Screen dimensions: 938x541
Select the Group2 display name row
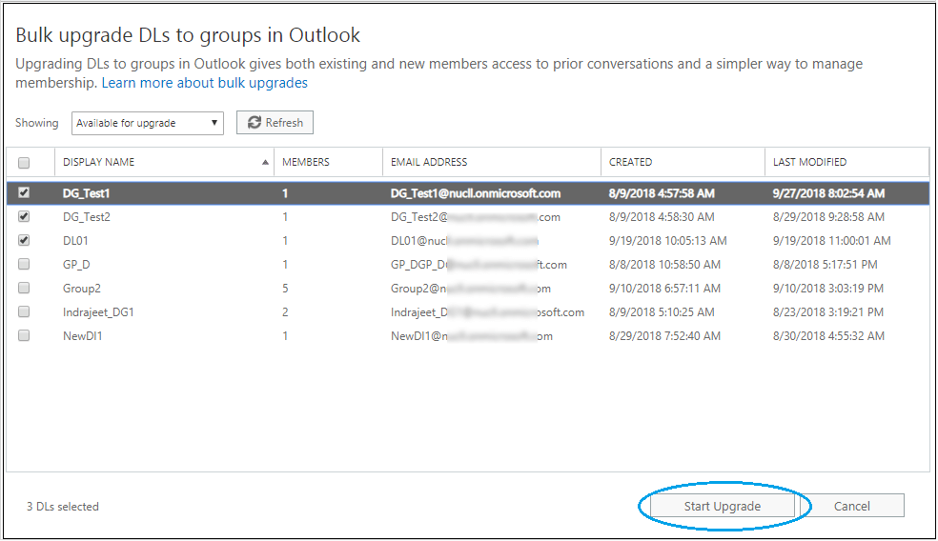[82, 288]
